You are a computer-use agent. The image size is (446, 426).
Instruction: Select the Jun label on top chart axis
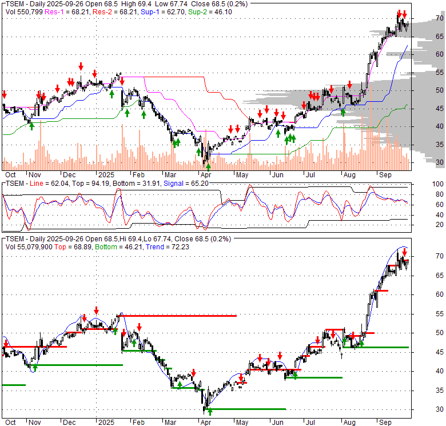(x=278, y=175)
